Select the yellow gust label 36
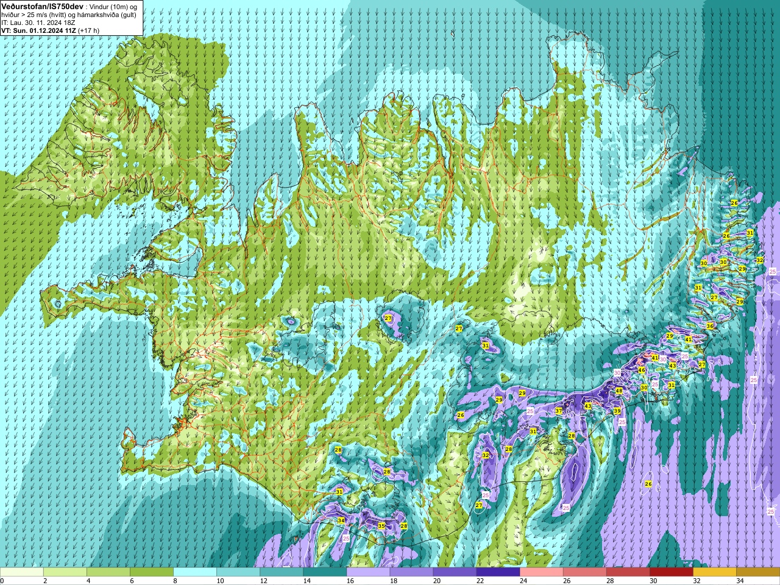This screenshot has height=585, width=780. [x=710, y=326]
